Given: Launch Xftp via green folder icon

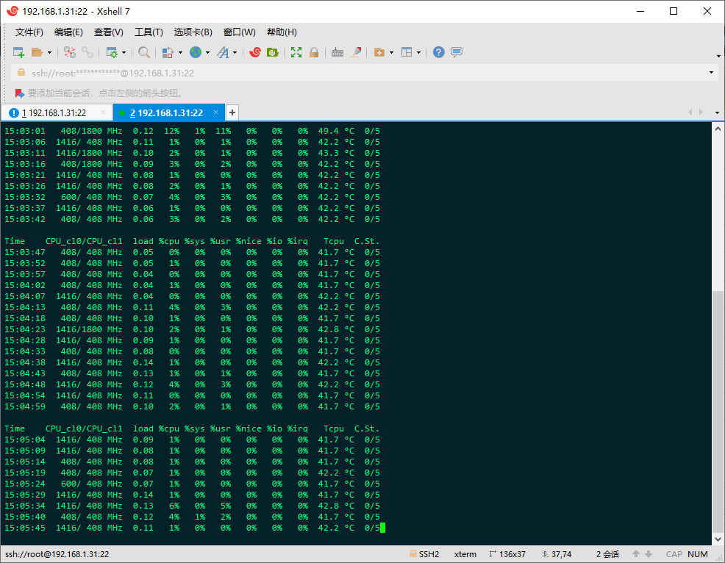Looking at the screenshot, I should (x=272, y=52).
